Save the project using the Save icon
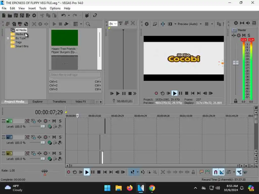The width and height of the screenshot is (259, 194). 16,15
